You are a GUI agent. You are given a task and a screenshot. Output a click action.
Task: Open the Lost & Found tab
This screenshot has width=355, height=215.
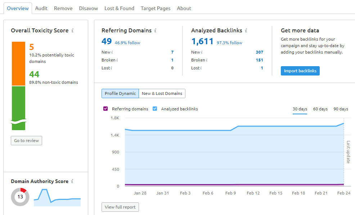(x=119, y=8)
